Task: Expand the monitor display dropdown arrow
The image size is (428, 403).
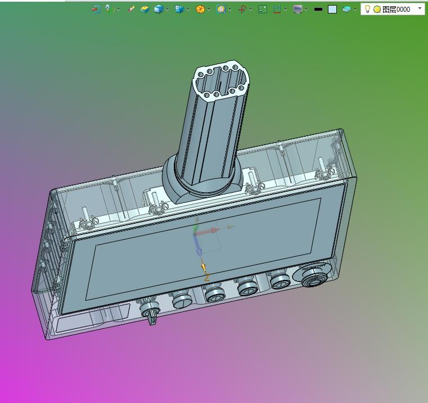Action: pyautogui.click(x=307, y=10)
